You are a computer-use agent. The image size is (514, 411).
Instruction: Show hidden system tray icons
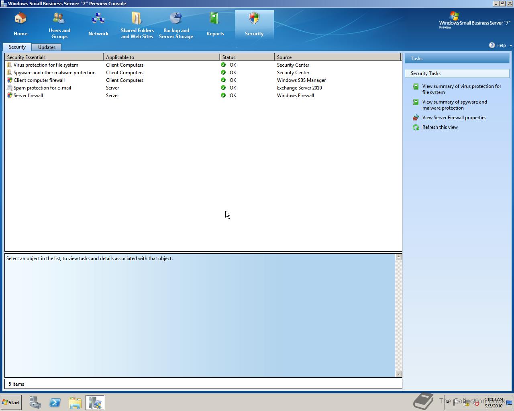click(x=448, y=402)
